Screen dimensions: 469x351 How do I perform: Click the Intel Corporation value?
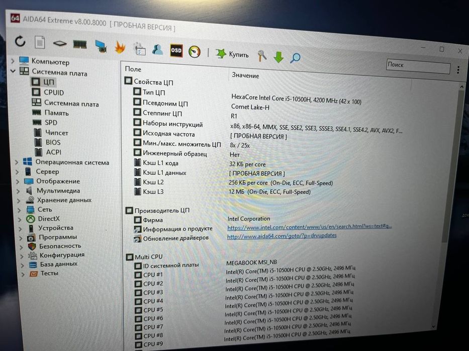point(248,219)
